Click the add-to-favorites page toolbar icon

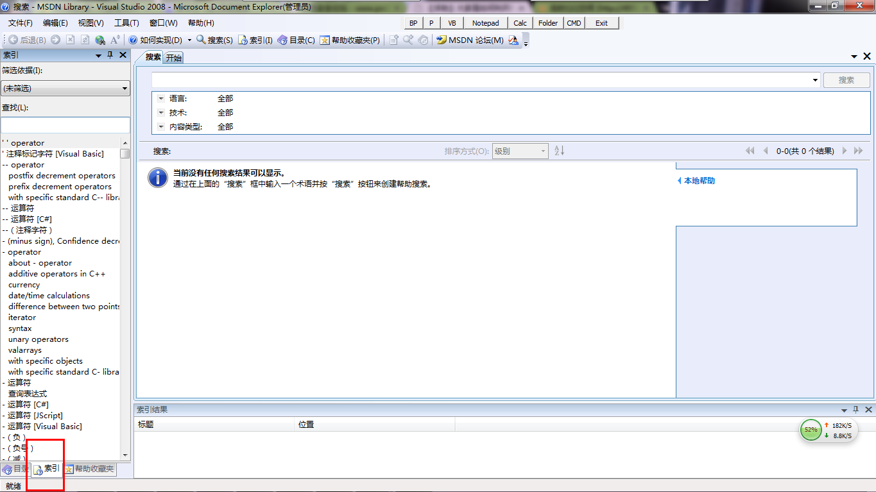point(394,40)
